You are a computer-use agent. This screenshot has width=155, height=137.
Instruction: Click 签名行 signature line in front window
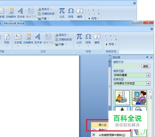pyautogui.click(x=62, y=35)
